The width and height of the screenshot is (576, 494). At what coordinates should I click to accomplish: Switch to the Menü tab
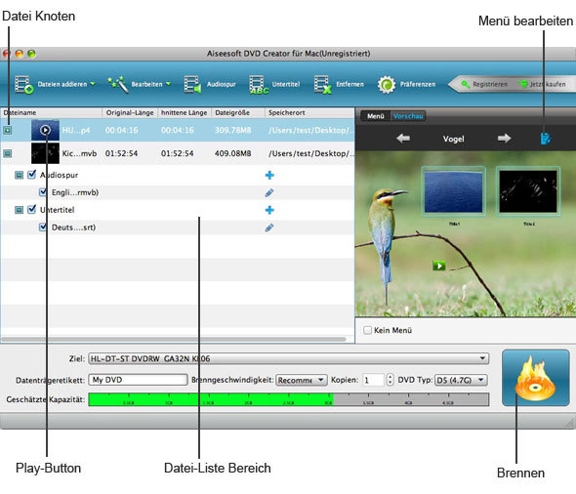[x=376, y=116]
